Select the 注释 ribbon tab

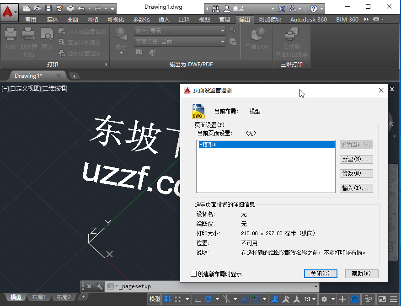(184, 20)
